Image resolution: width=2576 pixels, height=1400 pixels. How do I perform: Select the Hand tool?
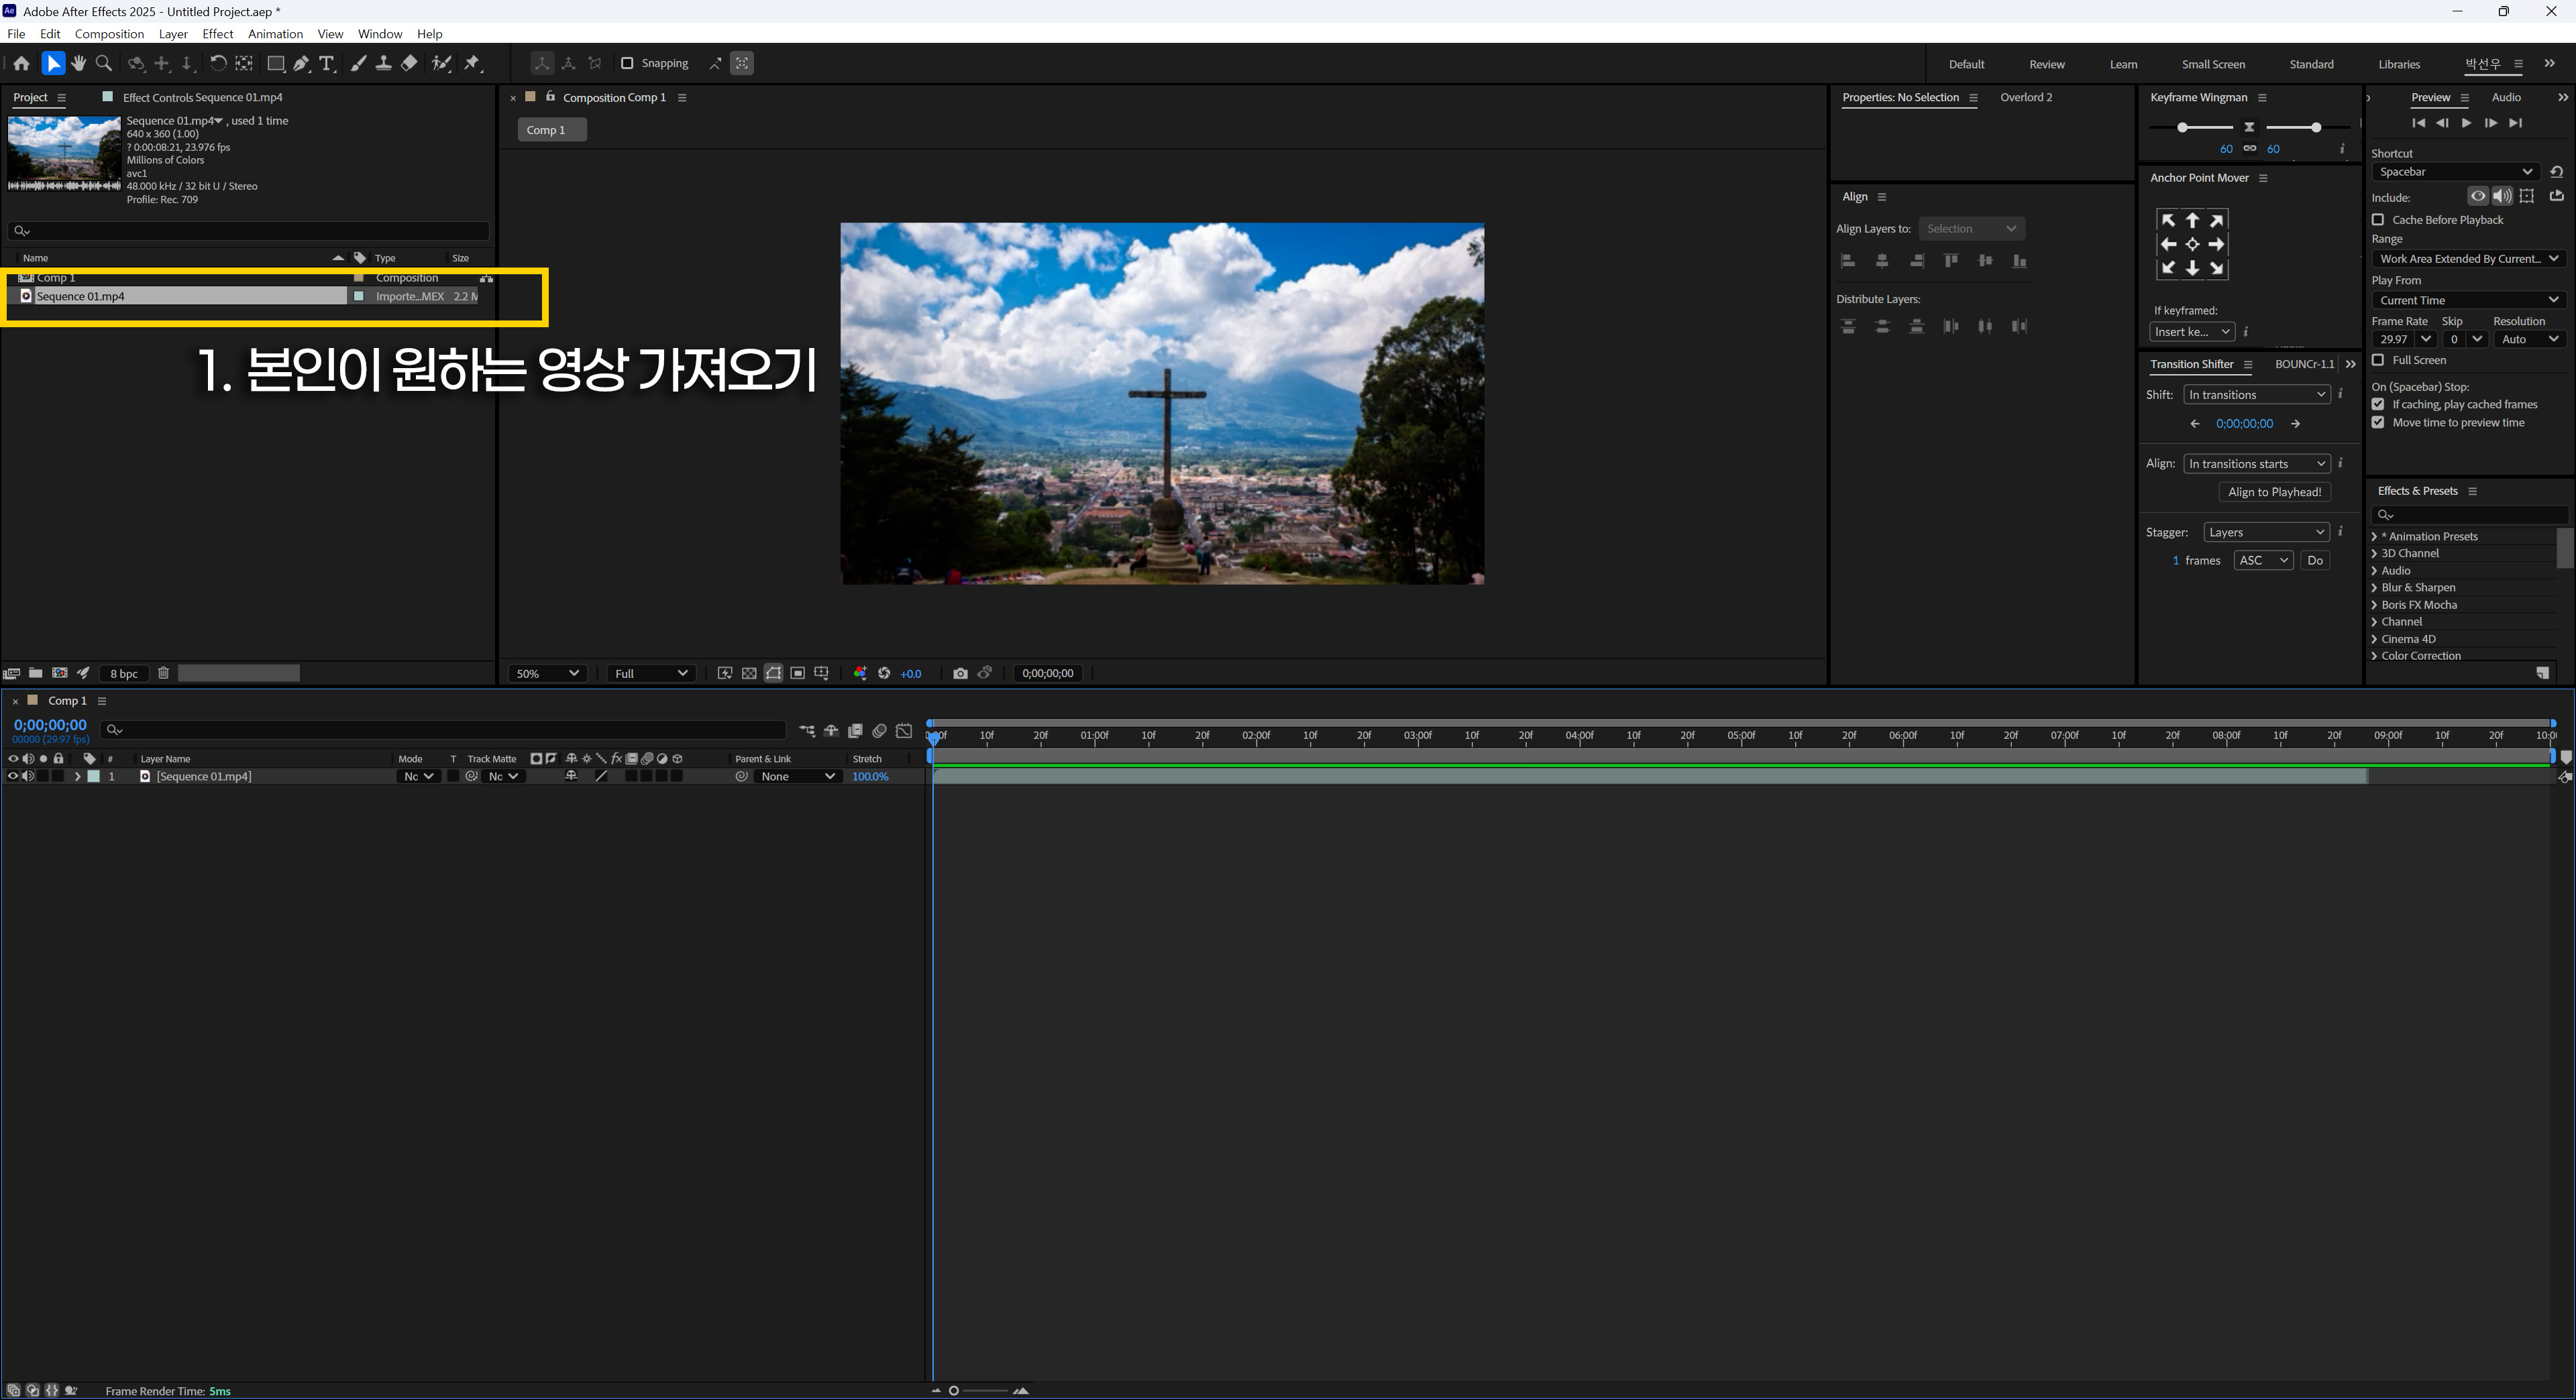tap(78, 63)
